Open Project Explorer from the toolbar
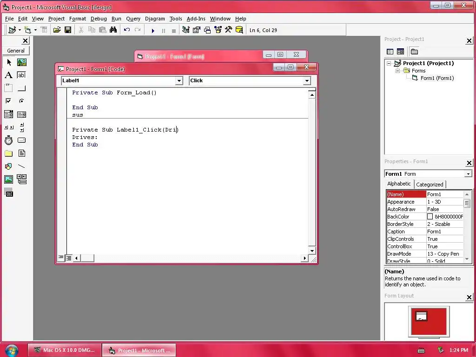This screenshot has width=476, height=357. click(186, 30)
